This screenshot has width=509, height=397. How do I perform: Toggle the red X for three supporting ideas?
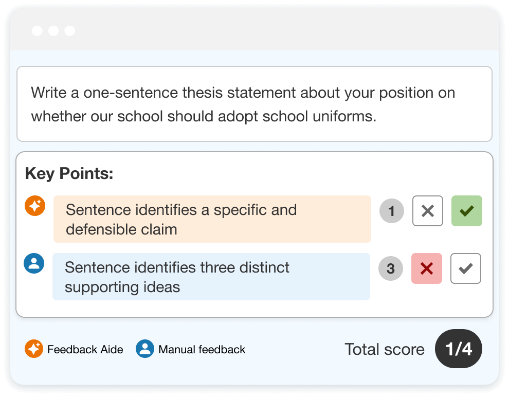pyautogui.click(x=427, y=268)
